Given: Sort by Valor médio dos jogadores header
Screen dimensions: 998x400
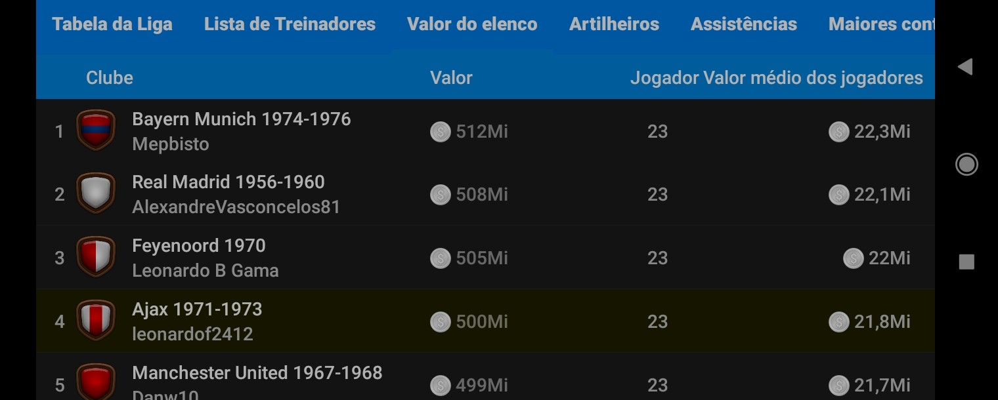Looking at the screenshot, I should tap(813, 78).
